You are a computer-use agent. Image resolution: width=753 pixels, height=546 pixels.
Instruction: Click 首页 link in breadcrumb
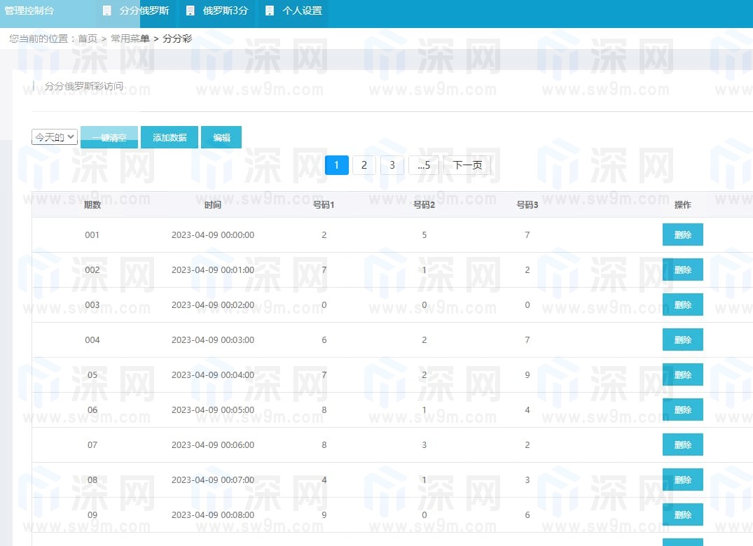point(88,38)
